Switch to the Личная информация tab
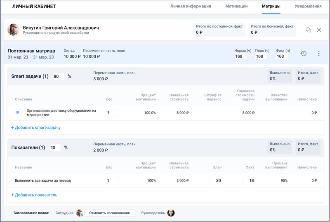The image size is (330, 222). click(x=191, y=6)
